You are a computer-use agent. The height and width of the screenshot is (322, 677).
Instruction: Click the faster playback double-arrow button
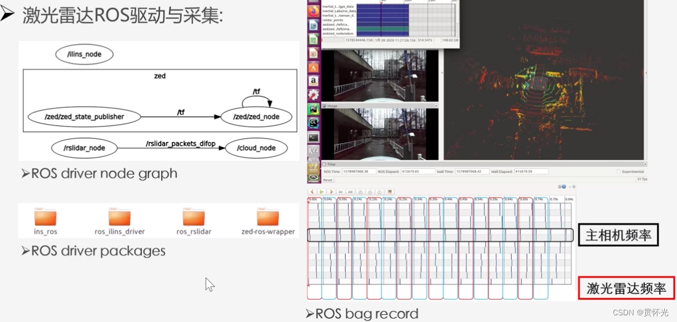pos(341,192)
